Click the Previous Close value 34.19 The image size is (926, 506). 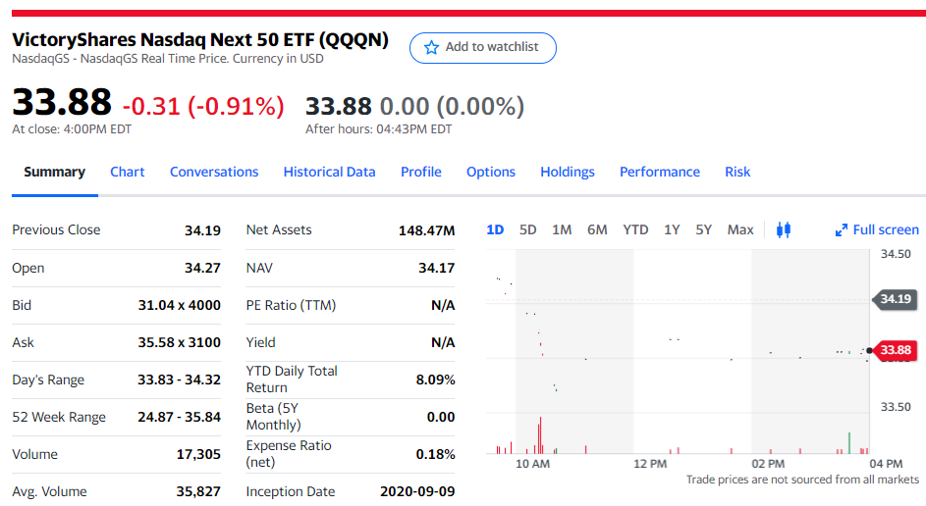[202, 230]
